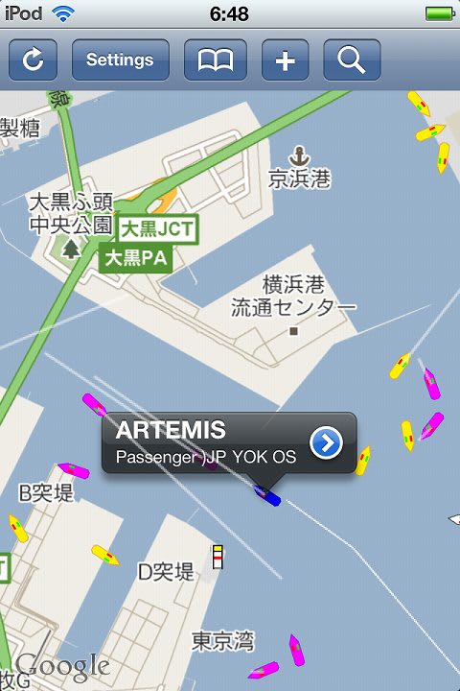Viewport: 460px width, 691px height.
Task: Select the magenta ship beside 東京湾 label
Action: pyautogui.click(x=297, y=650)
